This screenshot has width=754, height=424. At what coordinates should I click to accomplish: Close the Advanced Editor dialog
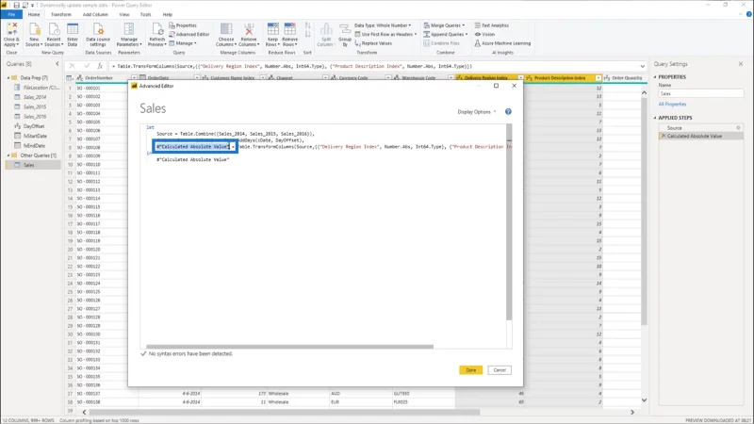[514, 86]
